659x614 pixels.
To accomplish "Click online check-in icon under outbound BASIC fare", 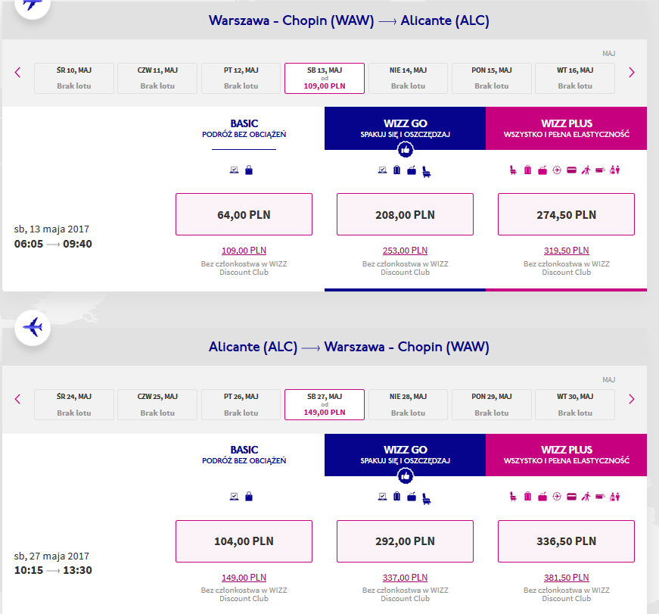I will 234,170.
